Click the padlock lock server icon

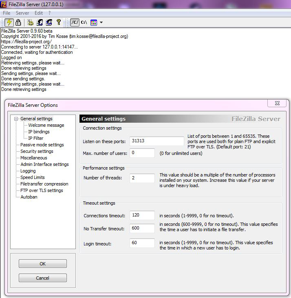click(18, 22)
